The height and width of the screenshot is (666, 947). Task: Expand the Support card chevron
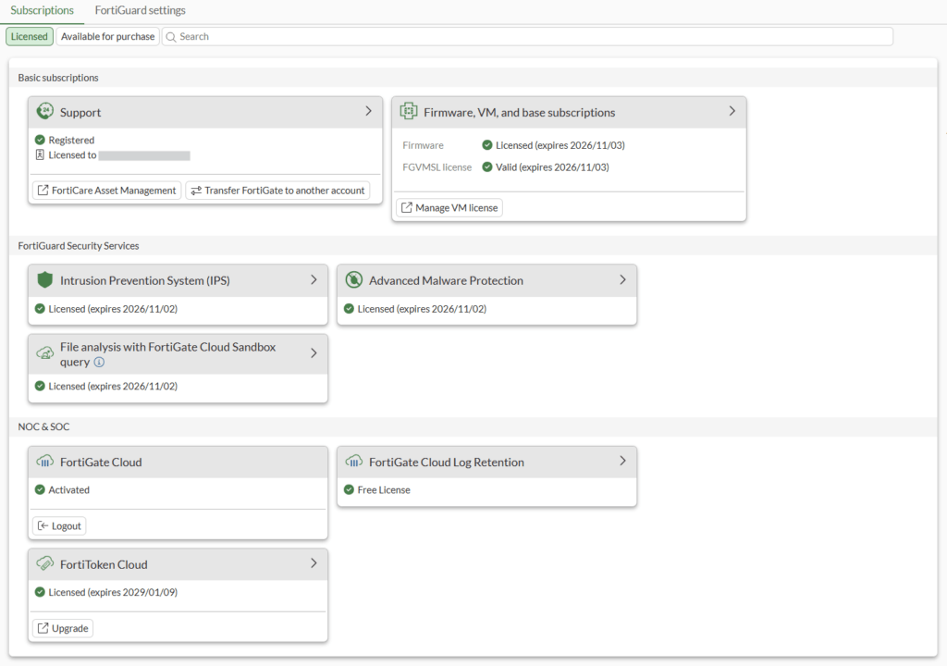(x=368, y=111)
